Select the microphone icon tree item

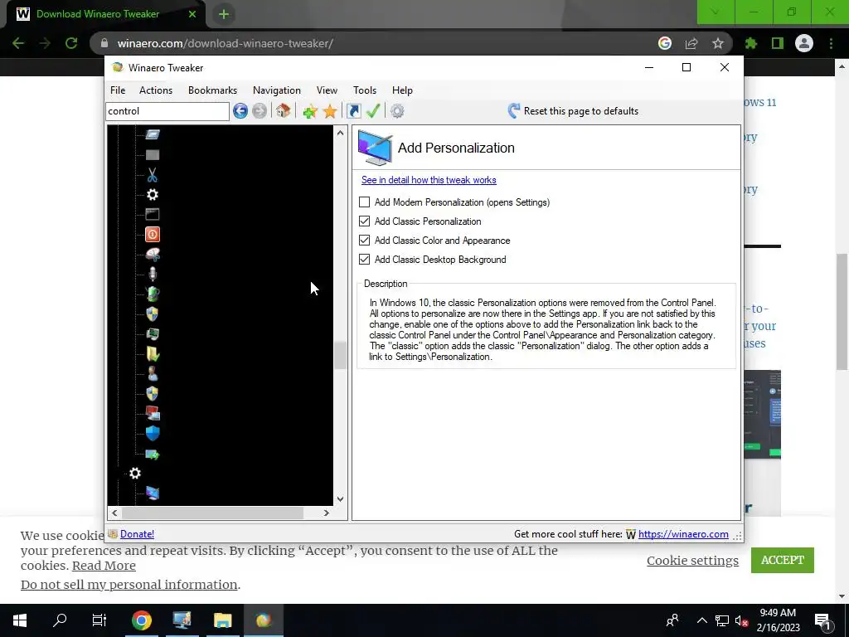[x=153, y=274]
